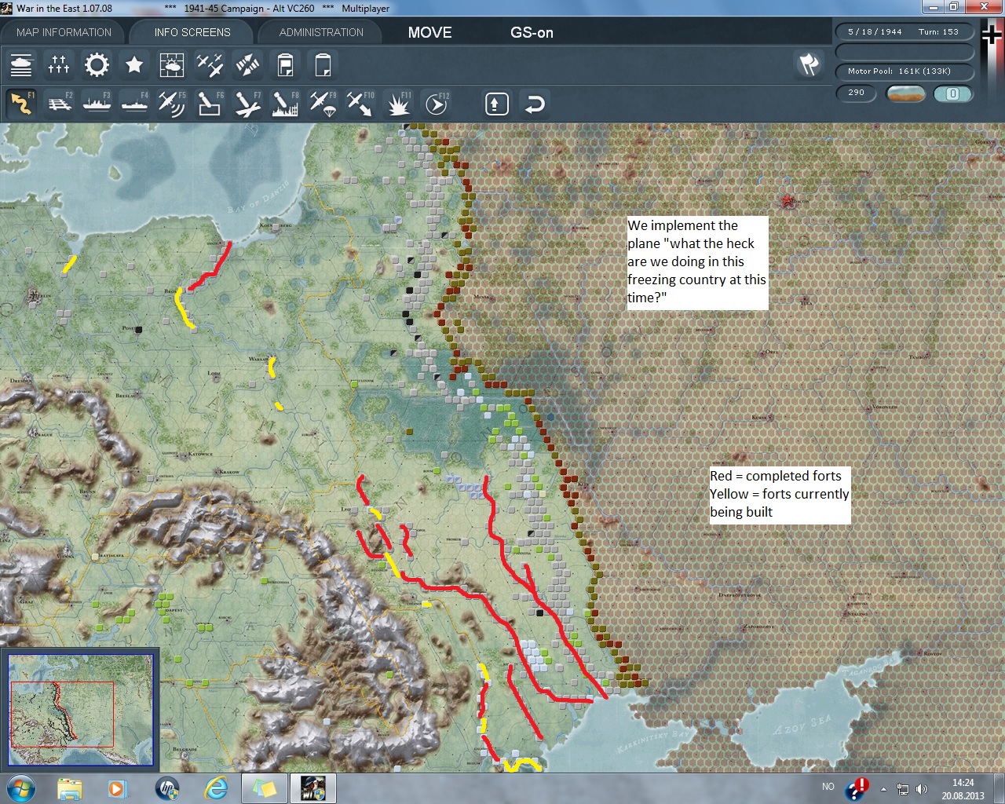Select Bomb Airfield mode (F7)
This screenshot has height=804, width=1005.
247,104
